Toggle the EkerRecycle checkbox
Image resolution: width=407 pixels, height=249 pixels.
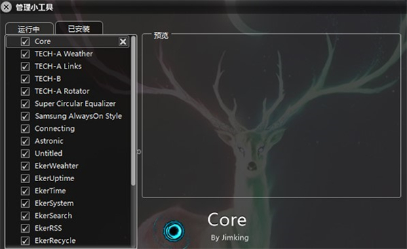tap(25, 241)
